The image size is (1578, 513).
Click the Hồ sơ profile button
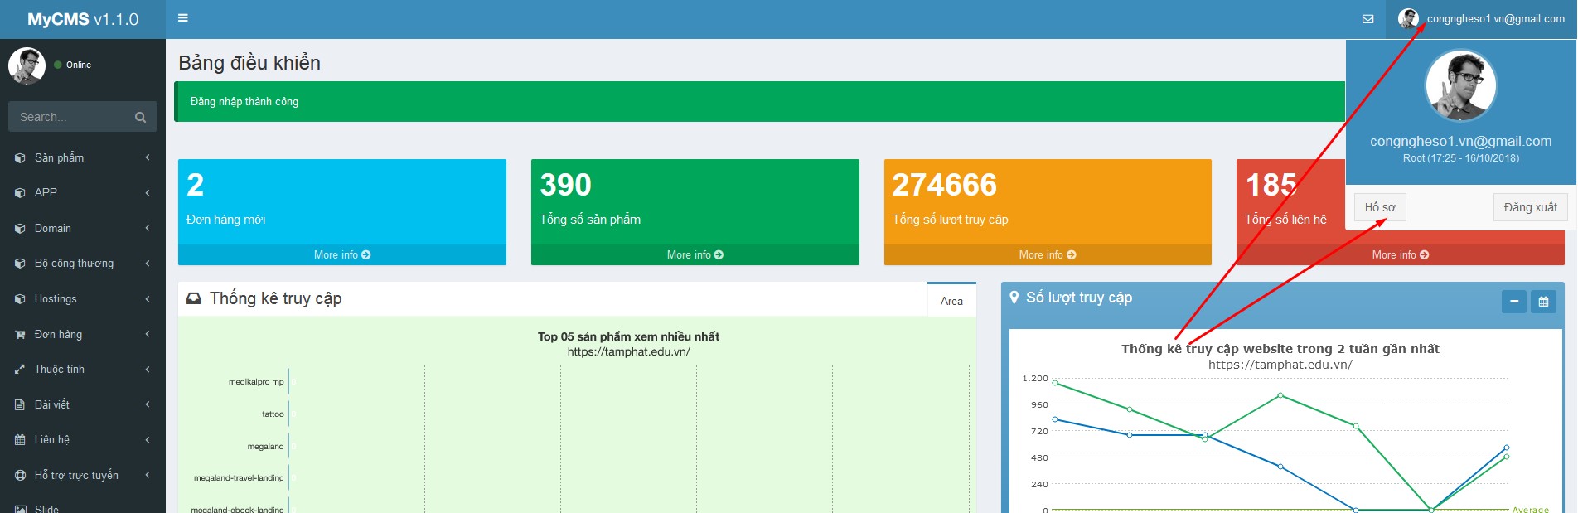[1380, 207]
